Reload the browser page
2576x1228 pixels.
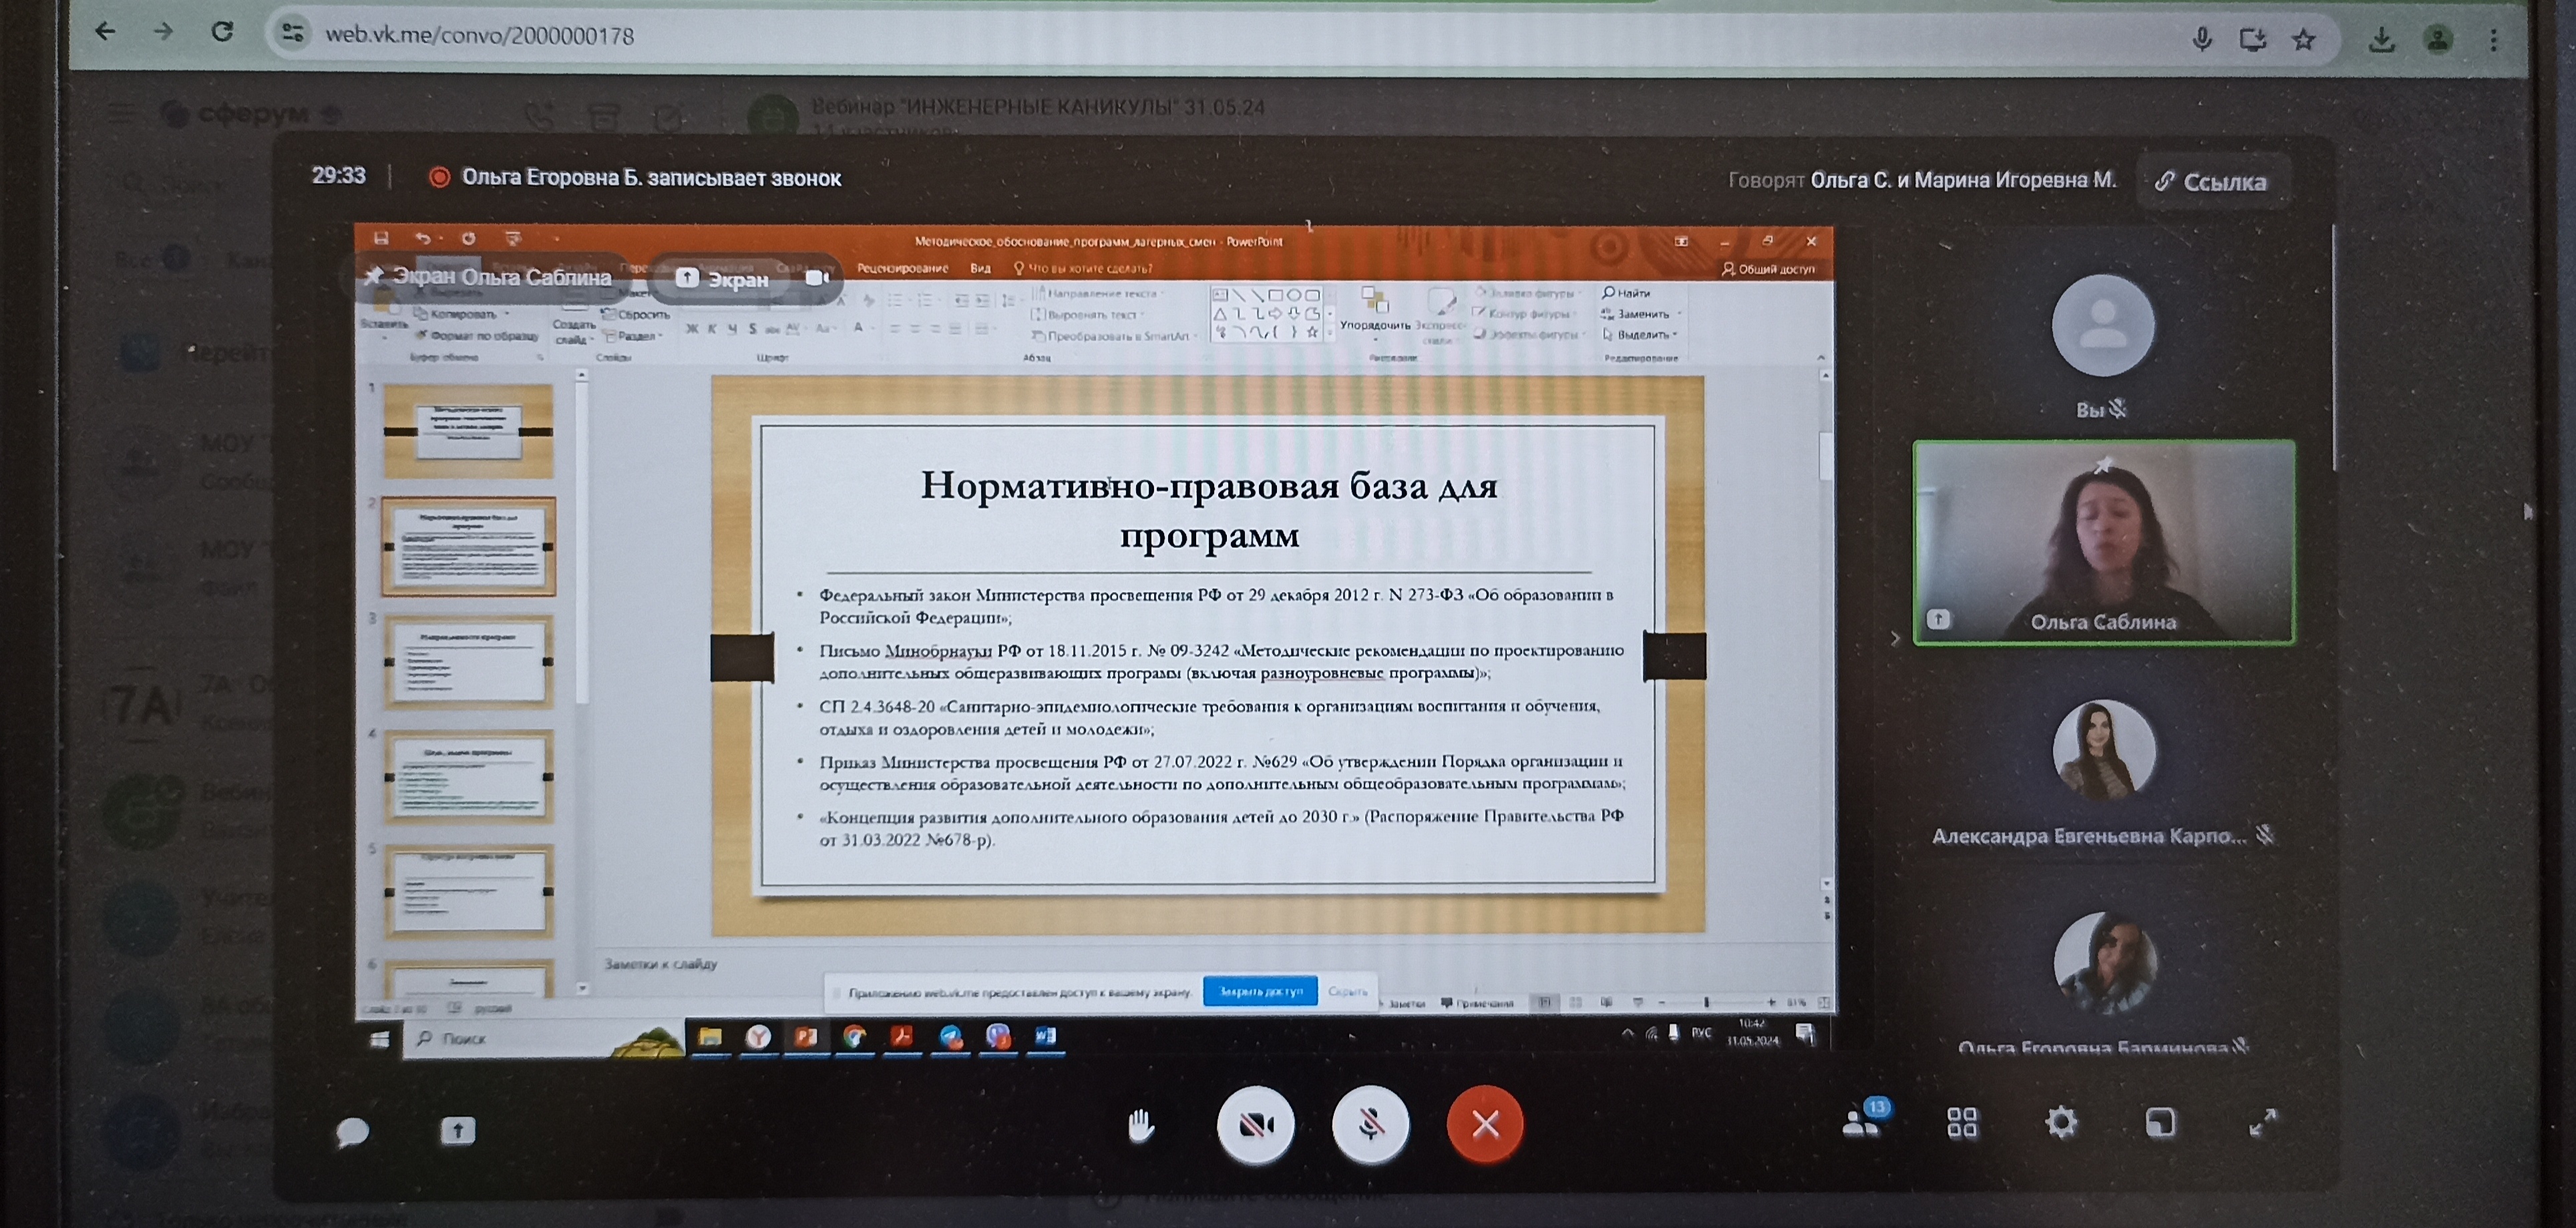pyautogui.click(x=222, y=32)
